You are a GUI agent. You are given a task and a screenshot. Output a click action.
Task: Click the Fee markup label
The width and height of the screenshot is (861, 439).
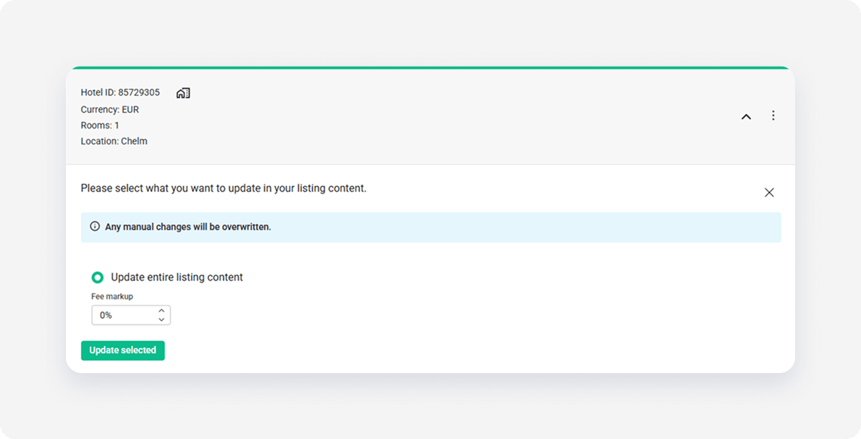pos(112,297)
